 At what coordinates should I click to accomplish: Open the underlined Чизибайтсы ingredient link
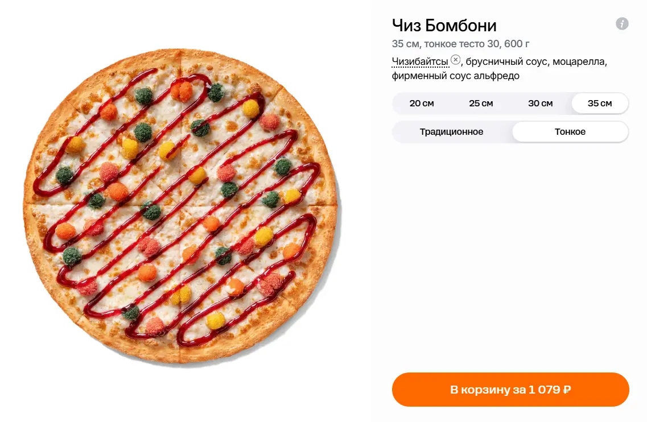pos(419,62)
